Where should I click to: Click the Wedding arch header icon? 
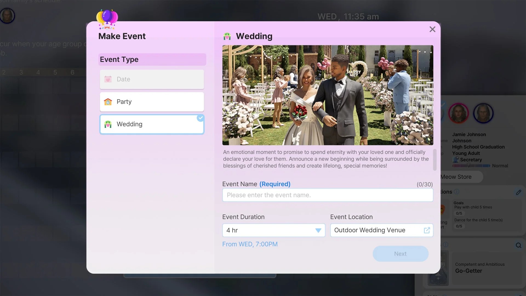tap(227, 36)
